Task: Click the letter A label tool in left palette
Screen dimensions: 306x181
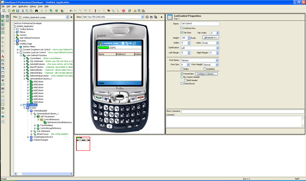Action: (x=3, y=57)
